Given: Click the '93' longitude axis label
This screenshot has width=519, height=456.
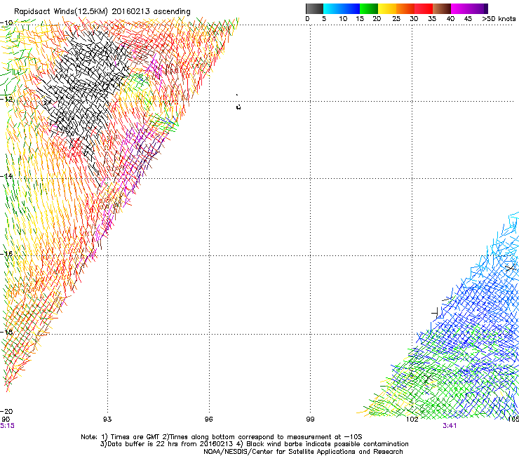Looking at the screenshot, I should pos(107,420).
